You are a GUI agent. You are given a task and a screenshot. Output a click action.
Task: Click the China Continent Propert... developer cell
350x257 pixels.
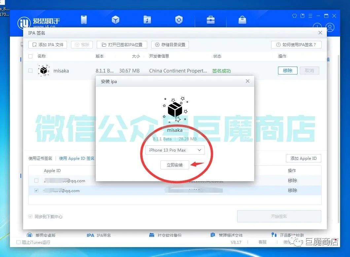coord(178,71)
